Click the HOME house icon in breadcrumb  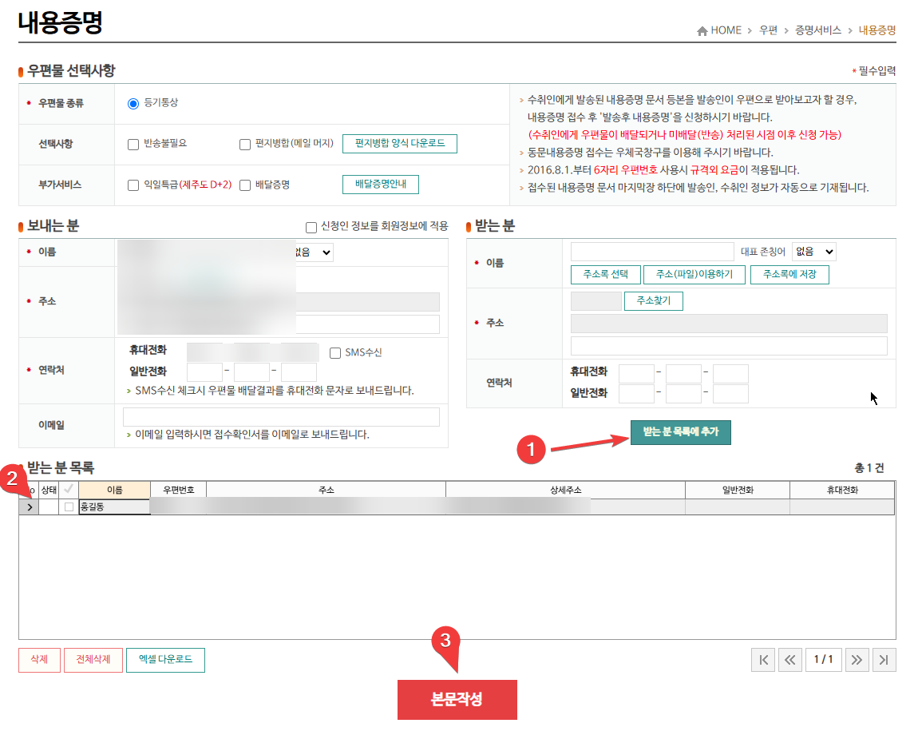pos(702,30)
